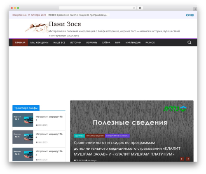Open the РАЗНОЕ menu item

coord(150,42)
